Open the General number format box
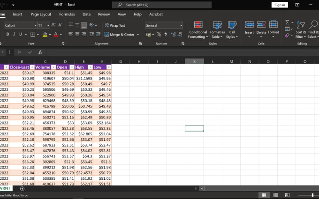Image resolution: width=319 pixels, height=199 pixels. [164, 25]
